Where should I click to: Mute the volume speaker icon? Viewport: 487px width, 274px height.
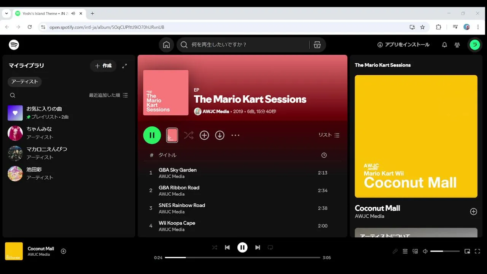425,251
